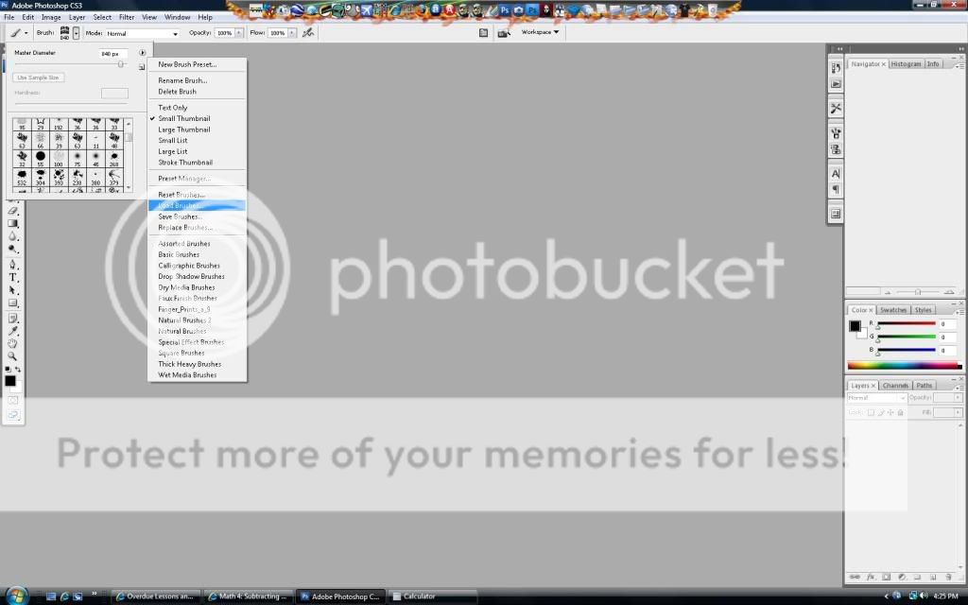Select the Zoom magnifier tool
968x605 pixels.
click(x=12, y=356)
